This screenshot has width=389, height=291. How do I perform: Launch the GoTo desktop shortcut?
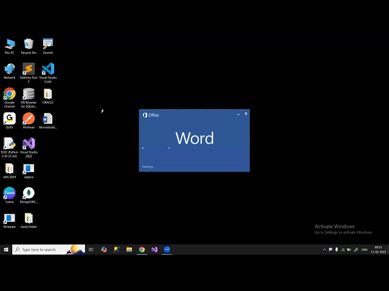10,121
